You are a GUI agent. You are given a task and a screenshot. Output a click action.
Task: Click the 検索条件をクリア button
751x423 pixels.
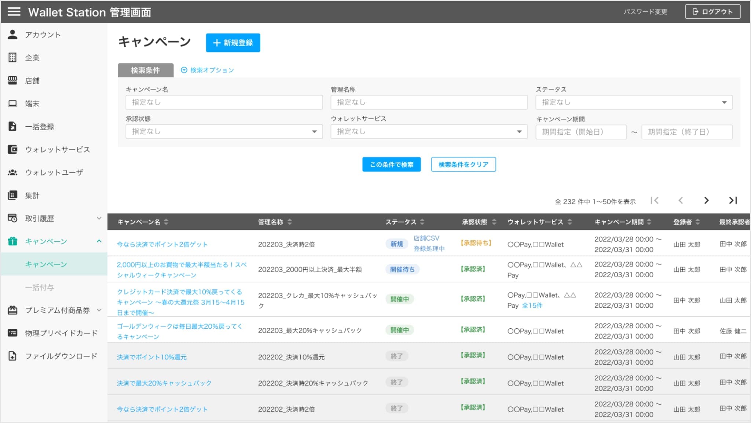tap(463, 164)
